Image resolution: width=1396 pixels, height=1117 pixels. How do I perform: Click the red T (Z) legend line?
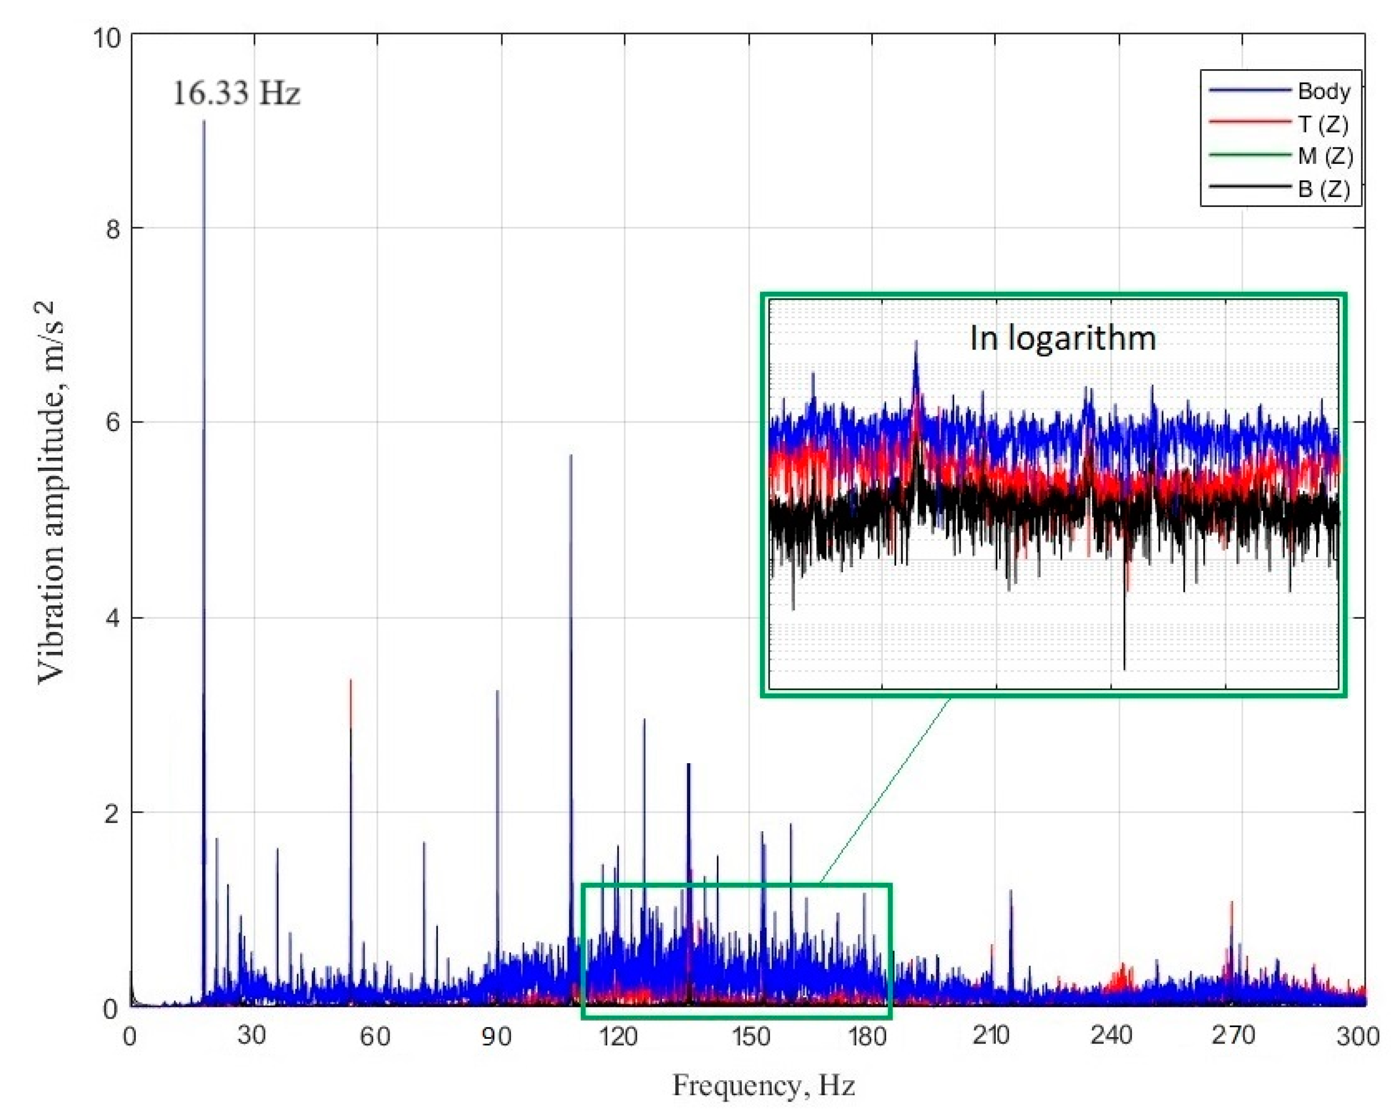tap(1250, 122)
